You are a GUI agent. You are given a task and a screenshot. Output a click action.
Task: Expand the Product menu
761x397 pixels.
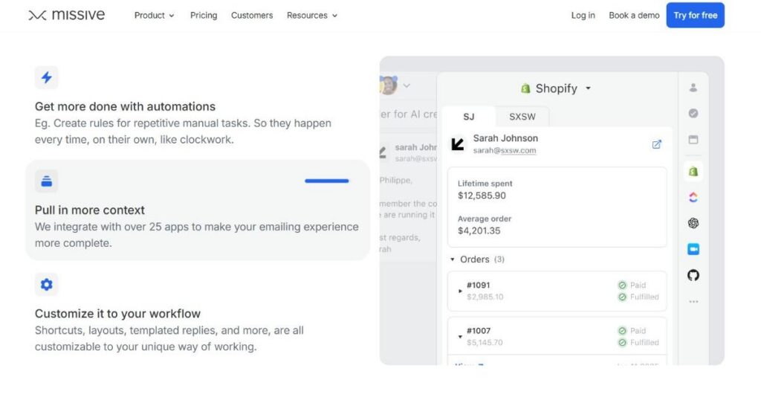pos(154,16)
